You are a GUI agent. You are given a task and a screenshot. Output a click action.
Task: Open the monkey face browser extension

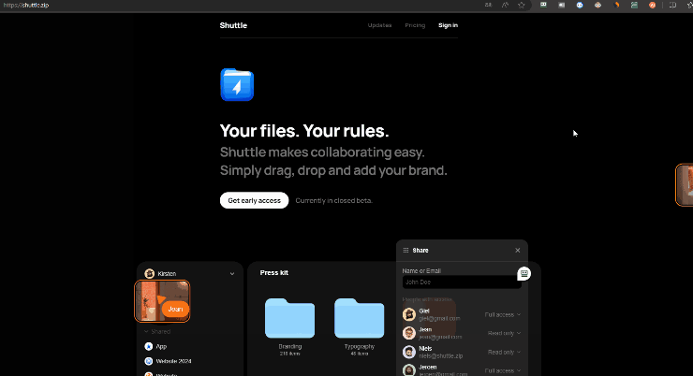tap(597, 6)
